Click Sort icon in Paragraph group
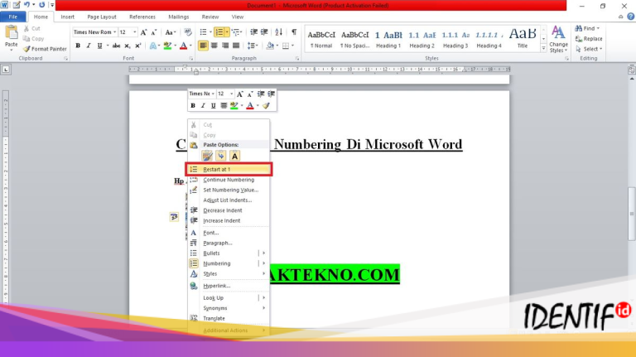Screen dimensions: 636x357 pos(278,32)
